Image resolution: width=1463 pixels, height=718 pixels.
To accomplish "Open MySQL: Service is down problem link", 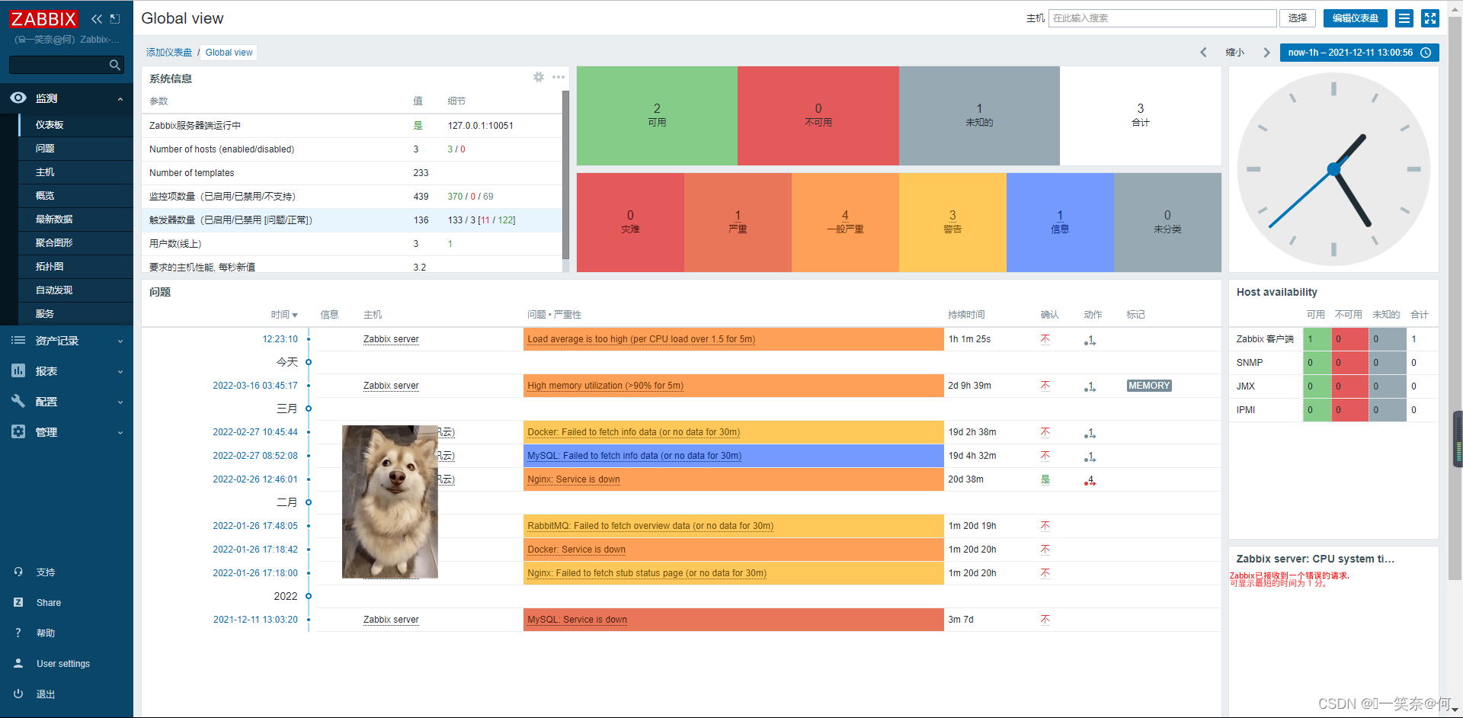I will coord(577,620).
